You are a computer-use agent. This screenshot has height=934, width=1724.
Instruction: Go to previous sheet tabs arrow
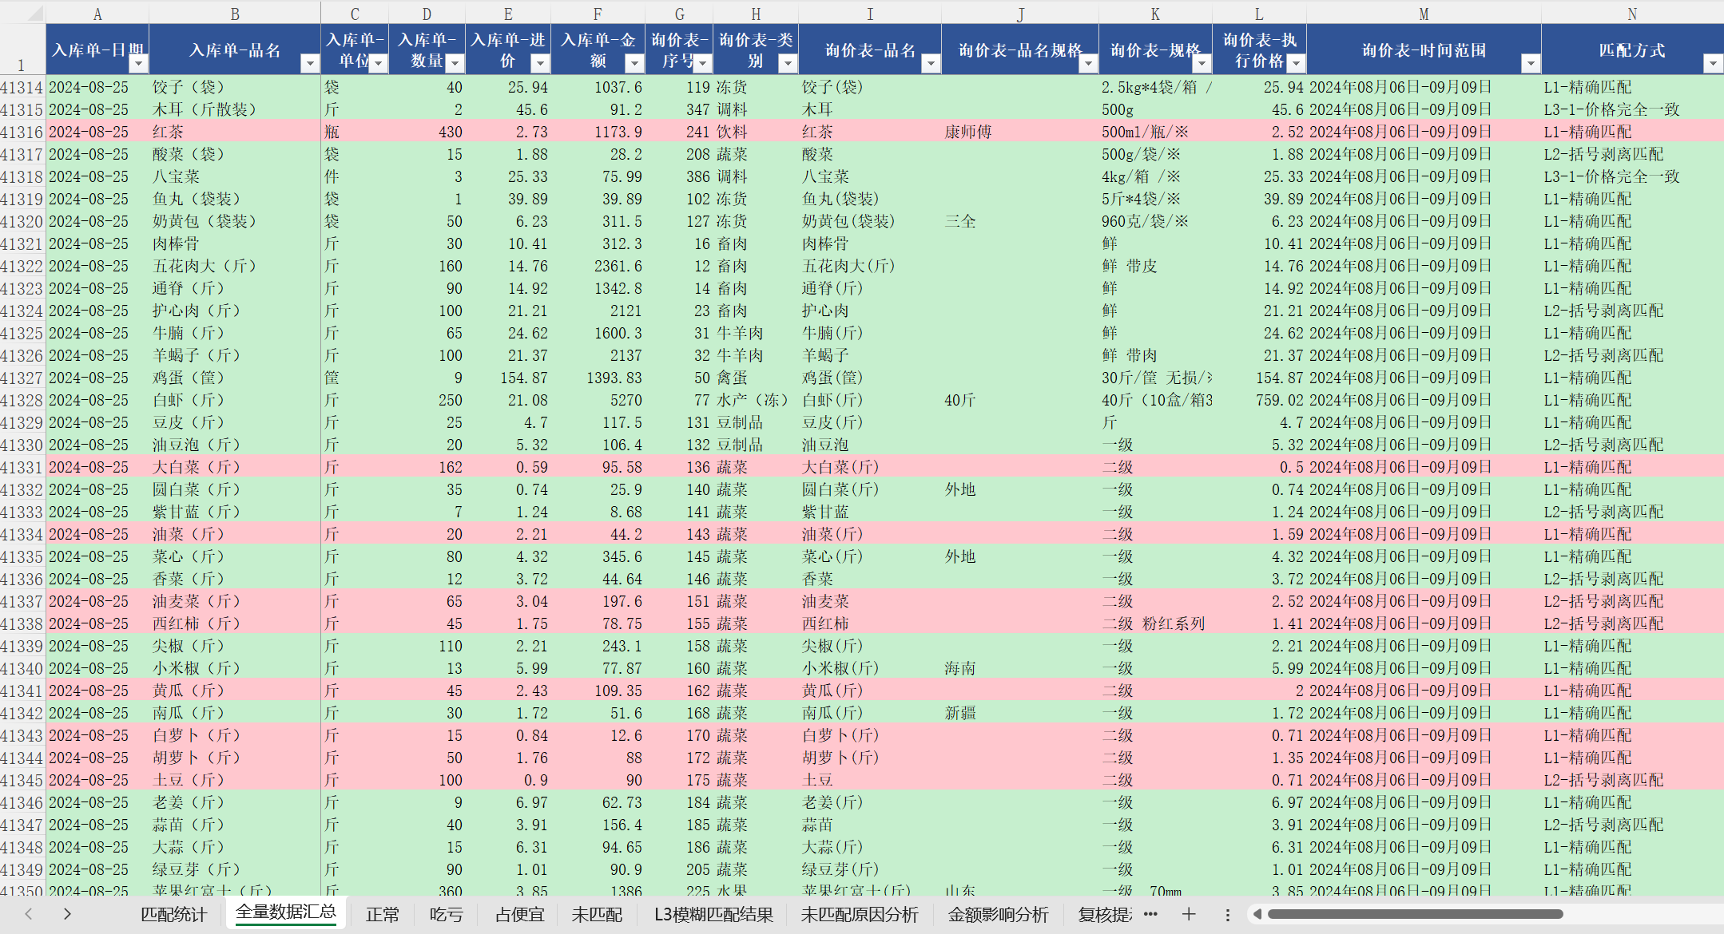pyautogui.click(x=29, y=914)
